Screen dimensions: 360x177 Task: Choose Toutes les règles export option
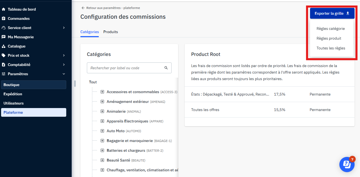(x=331, y=48)
